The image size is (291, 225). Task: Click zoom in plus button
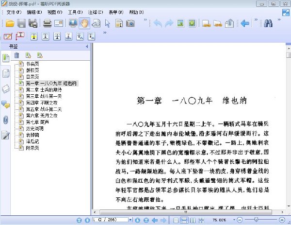point(282,220)
